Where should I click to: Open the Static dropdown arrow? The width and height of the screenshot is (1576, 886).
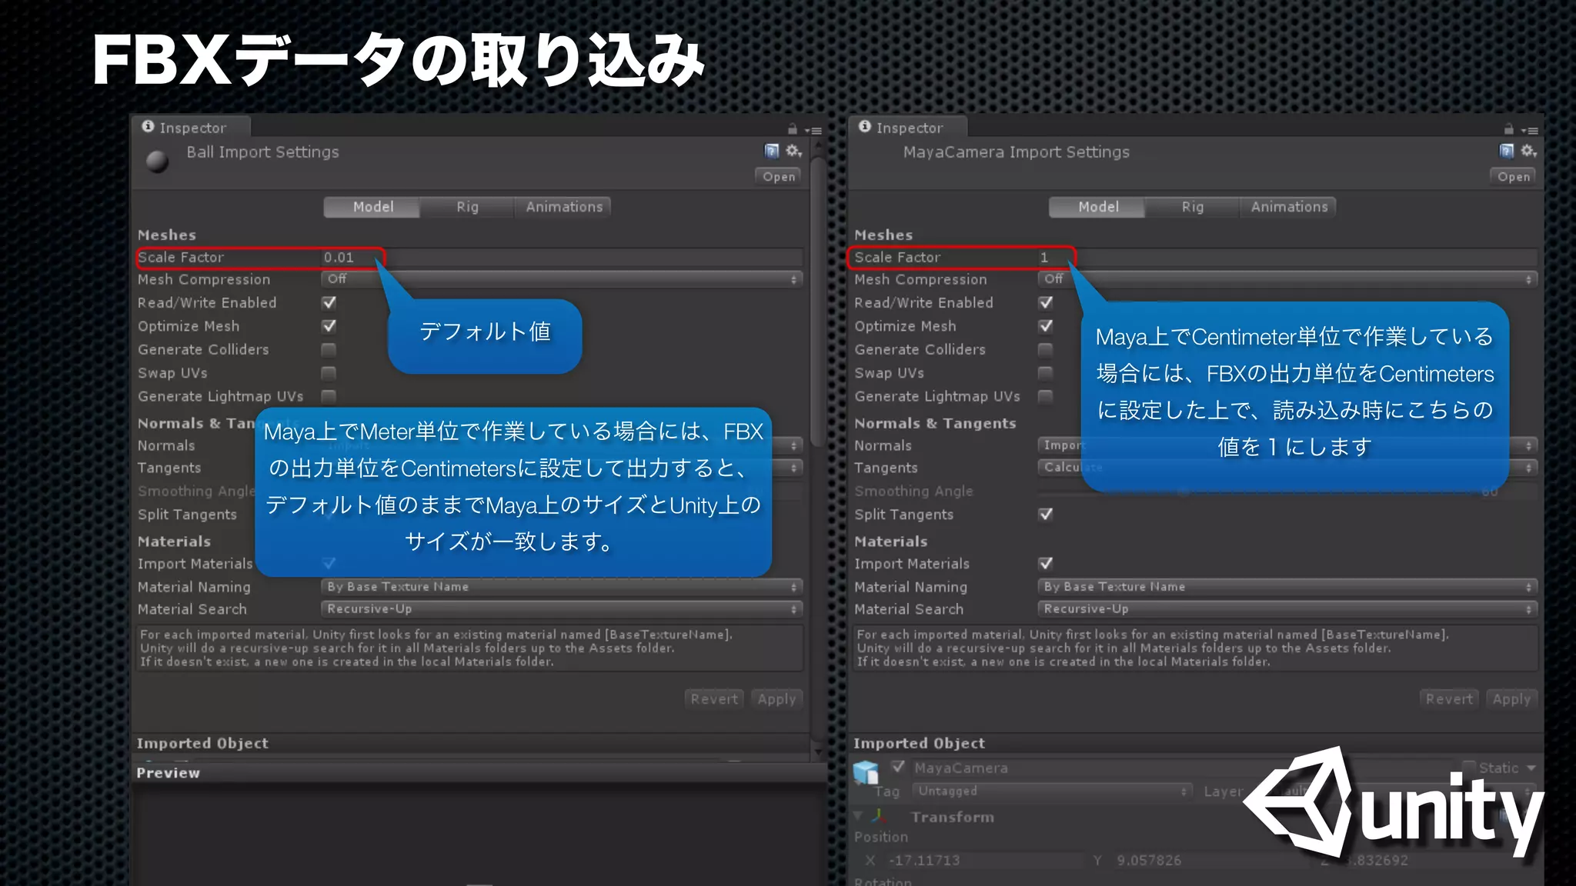pos(1531,768)
